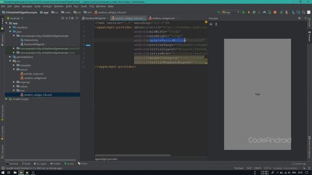The width and height of the screenshot is (312, 175).
Task: Collapse the java folder
Action: click(10, 32)
